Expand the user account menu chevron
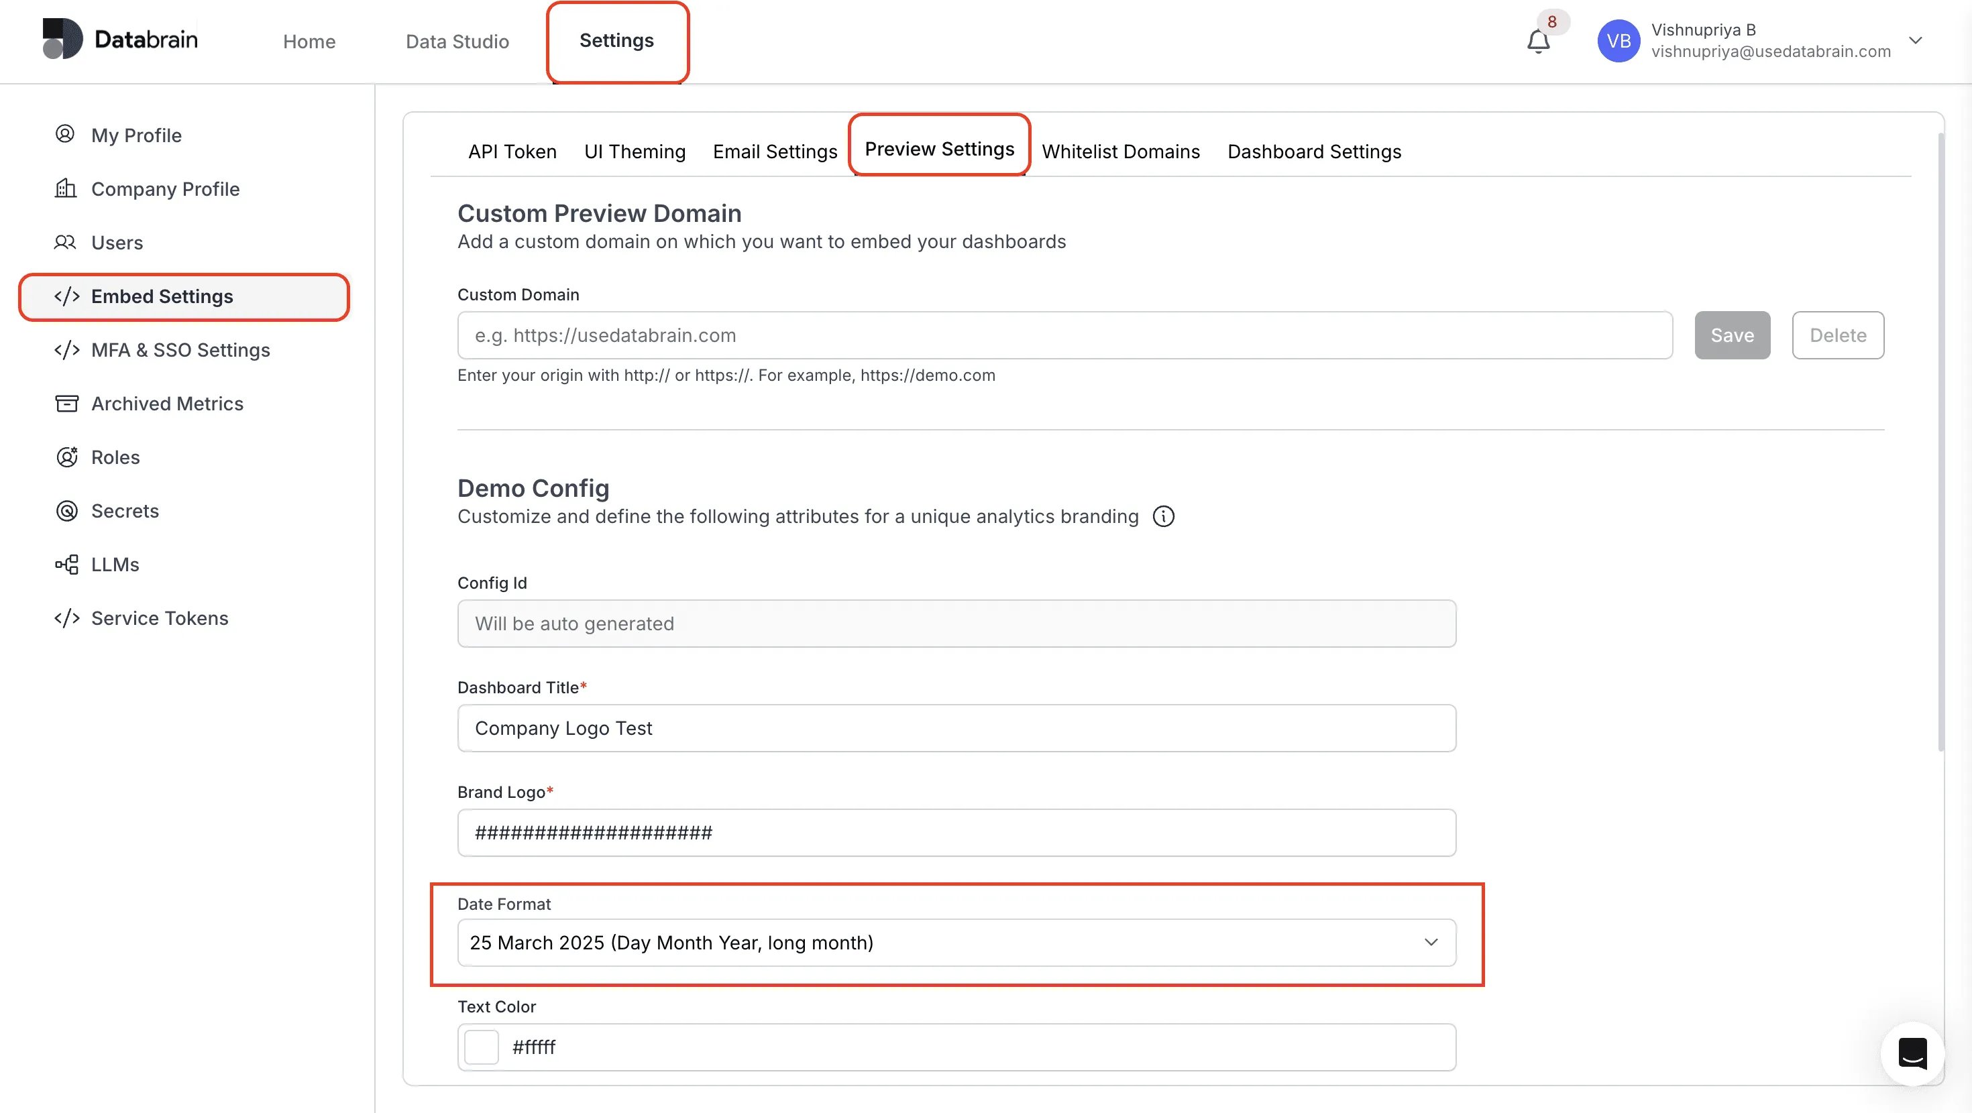The height and width of the screenshot is (1113, 1972). (x=1916, y=41)
